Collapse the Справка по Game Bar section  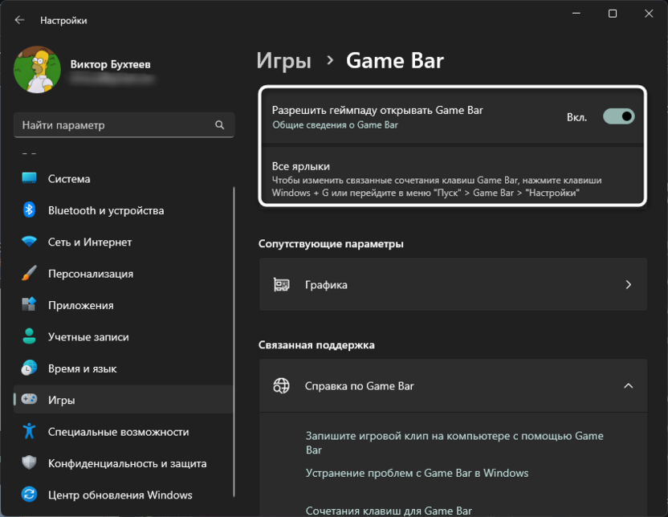point(628,386)
